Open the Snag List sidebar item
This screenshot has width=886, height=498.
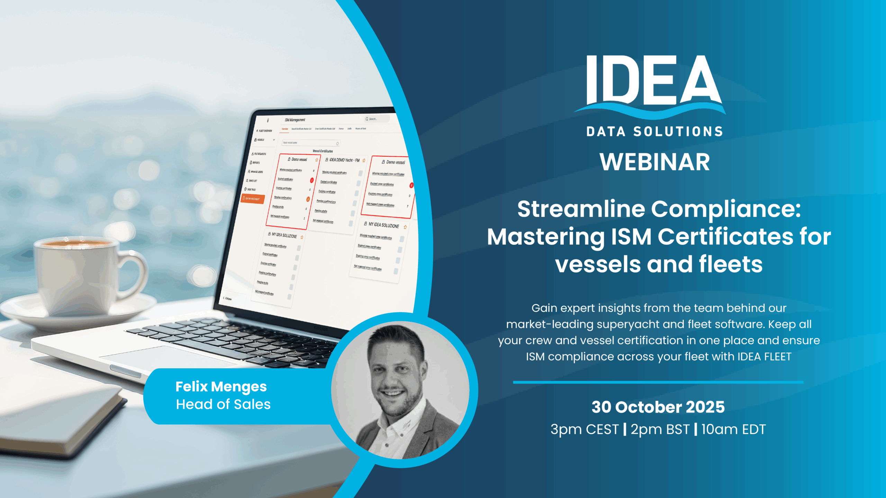tap(252, 181)
